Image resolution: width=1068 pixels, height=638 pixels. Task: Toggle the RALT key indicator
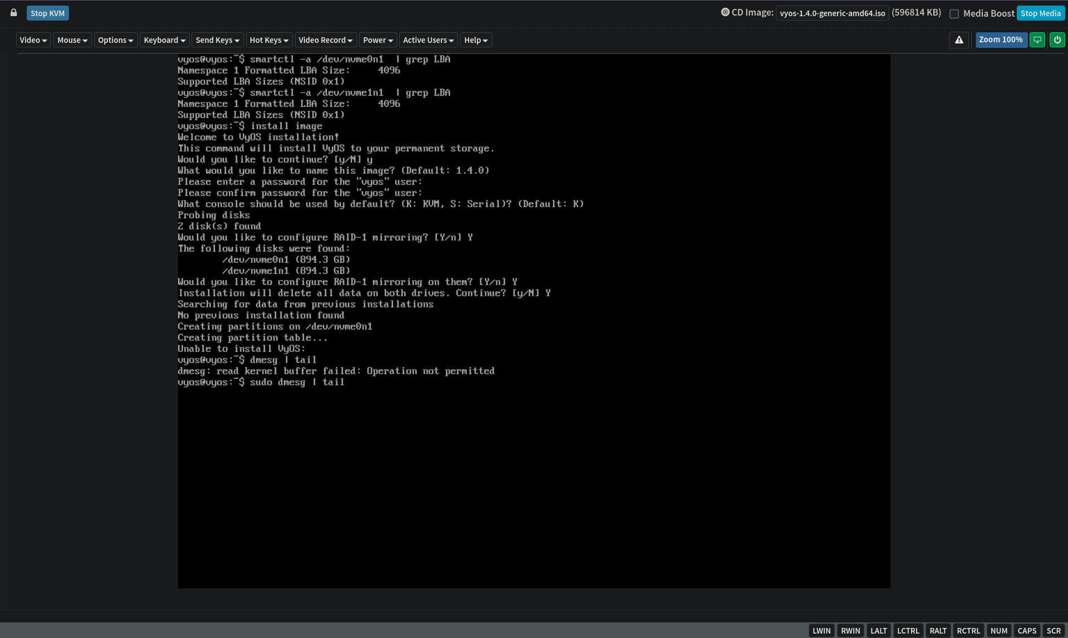938,631
